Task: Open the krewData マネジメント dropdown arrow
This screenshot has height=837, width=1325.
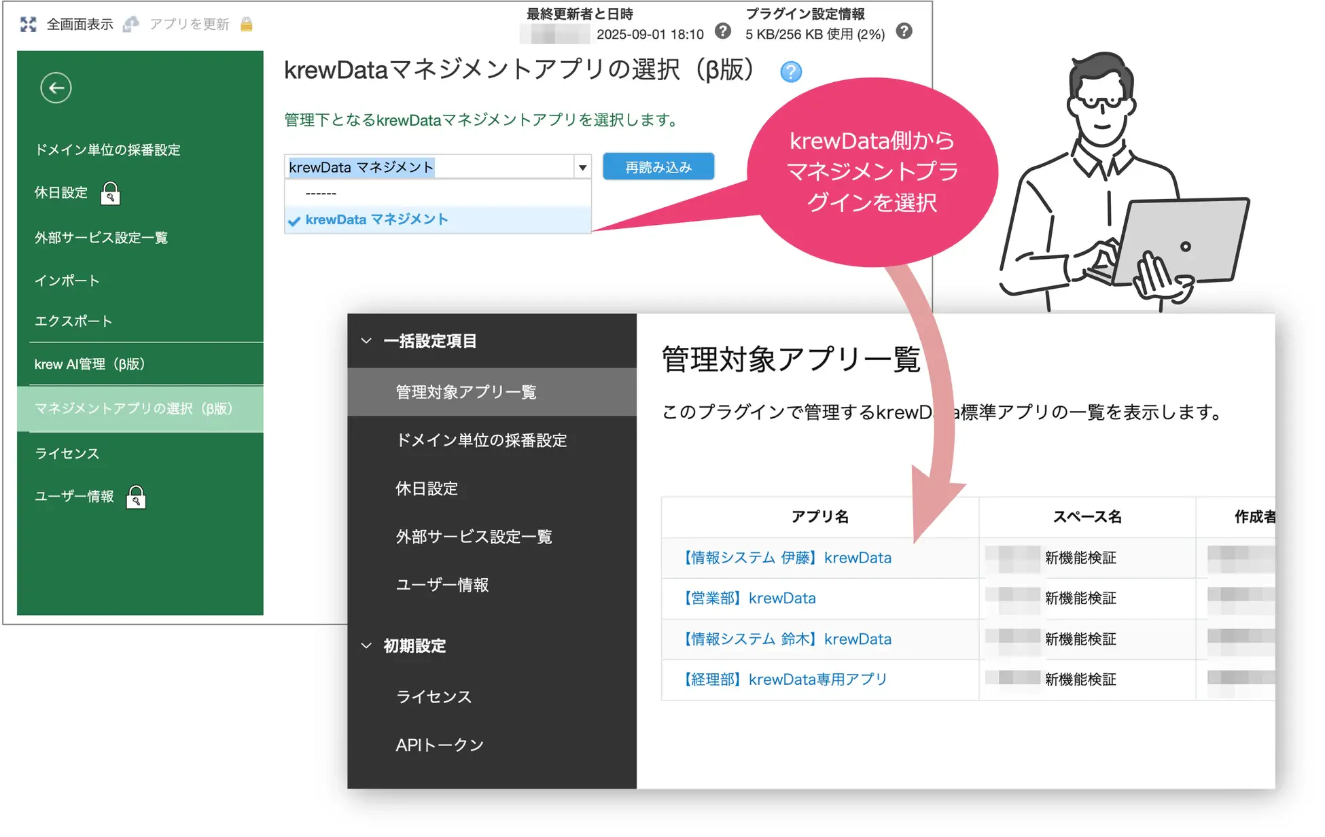Action: tap(582, 167)
